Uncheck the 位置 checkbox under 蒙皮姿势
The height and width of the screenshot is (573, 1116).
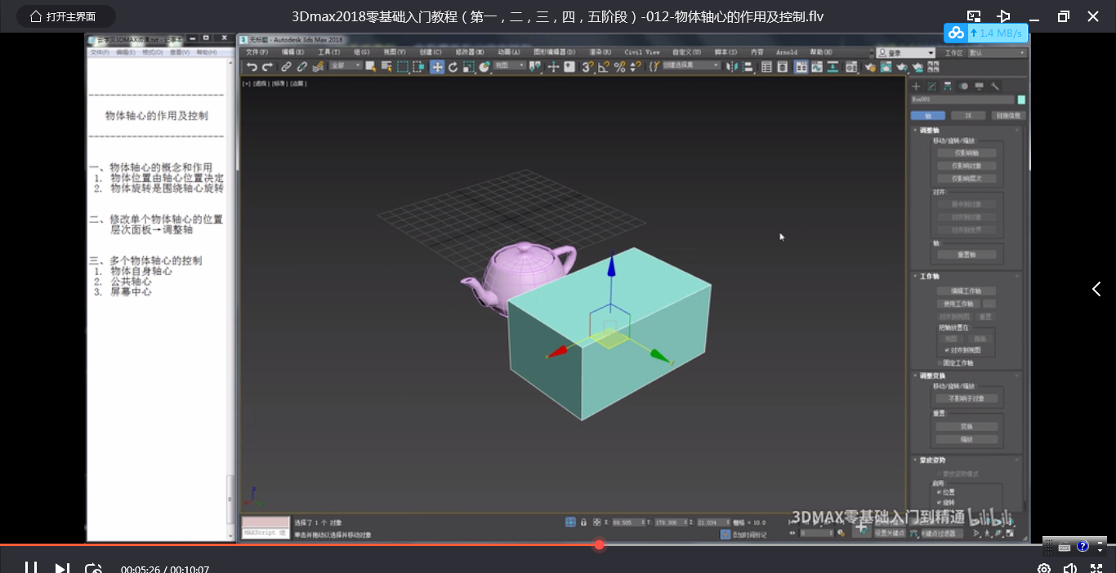[940, 492]
